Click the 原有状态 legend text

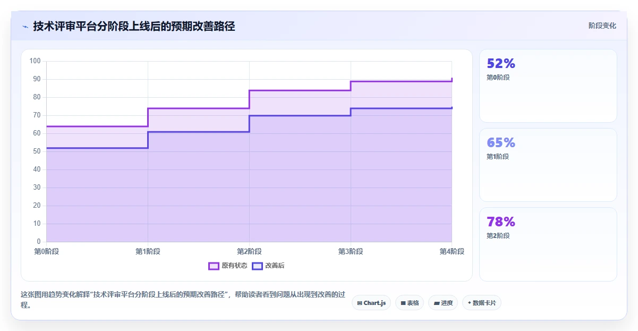(234, 266)
